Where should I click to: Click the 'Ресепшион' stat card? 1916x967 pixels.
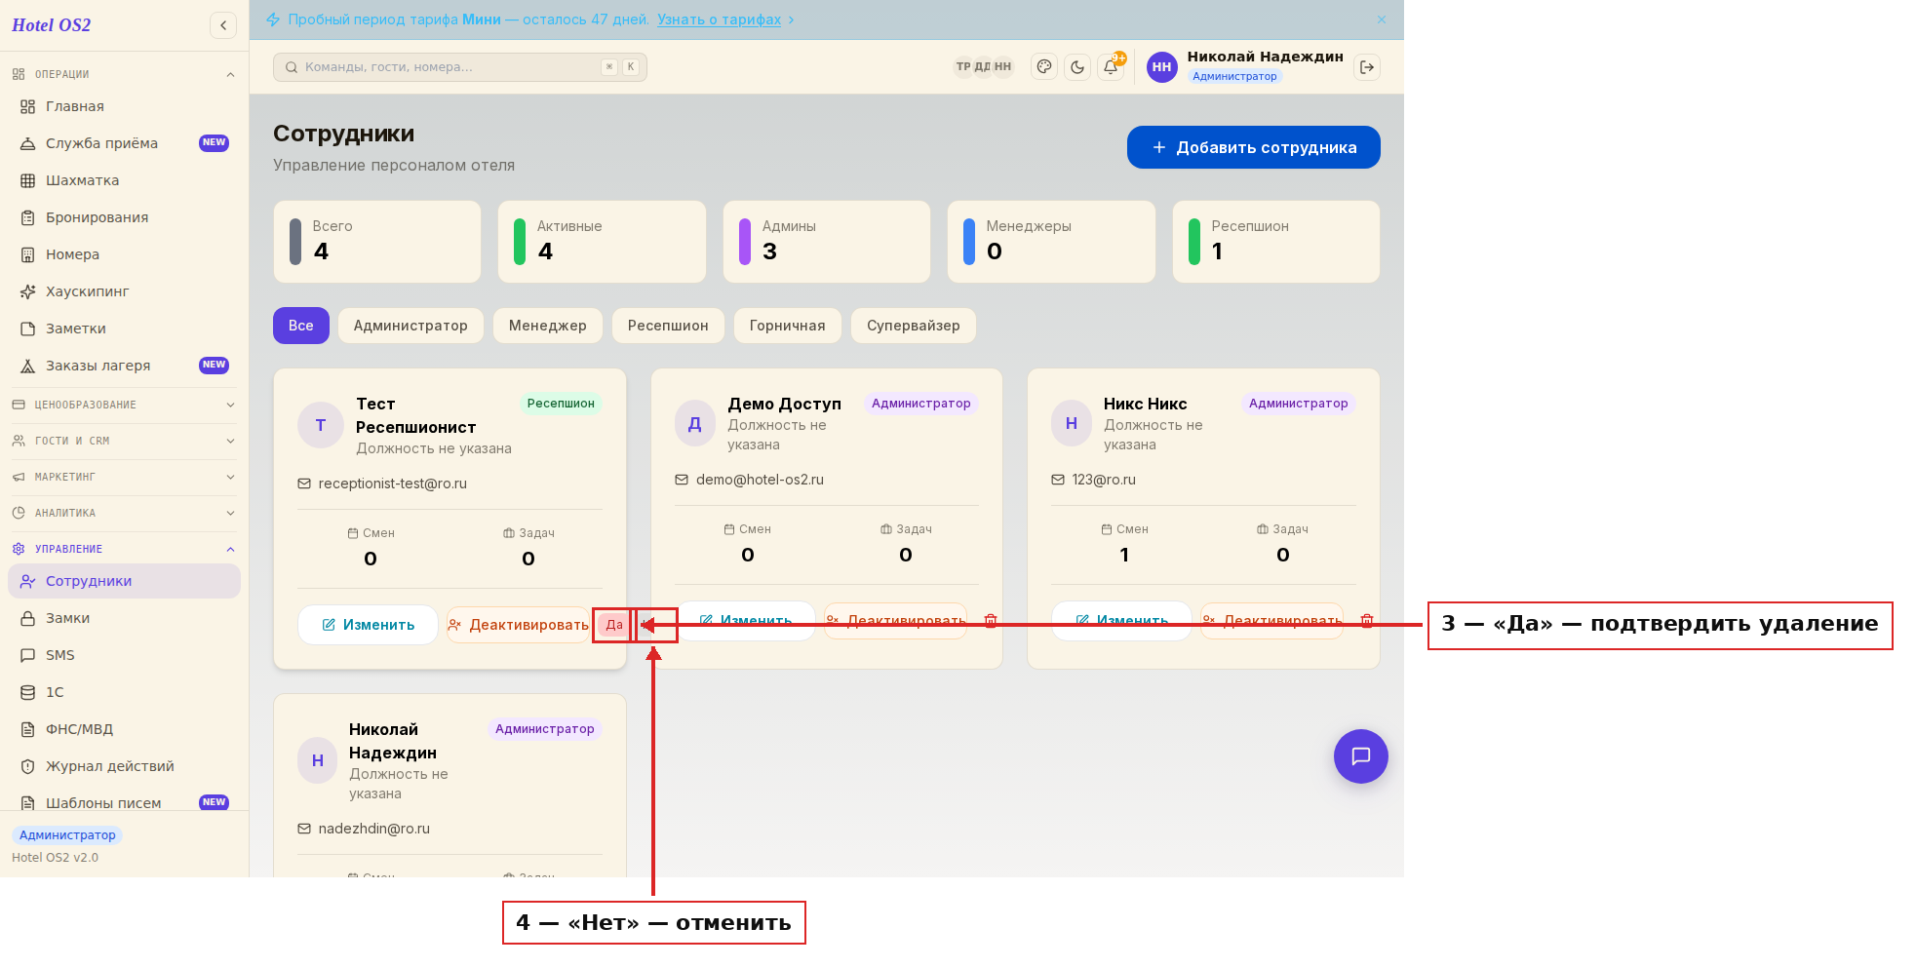(1276, 242)
